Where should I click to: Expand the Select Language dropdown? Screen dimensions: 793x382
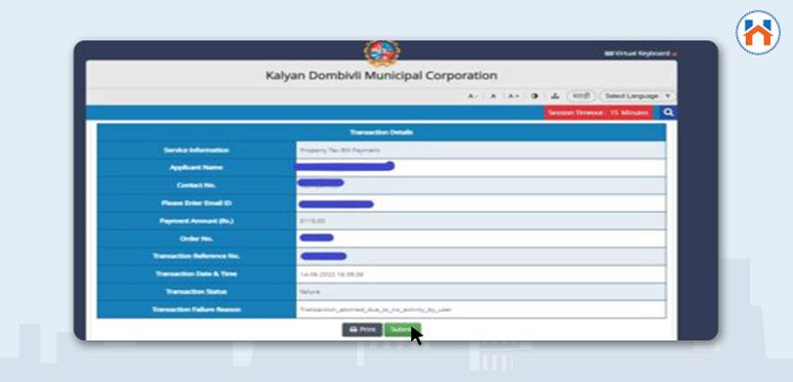click(636, 96)
